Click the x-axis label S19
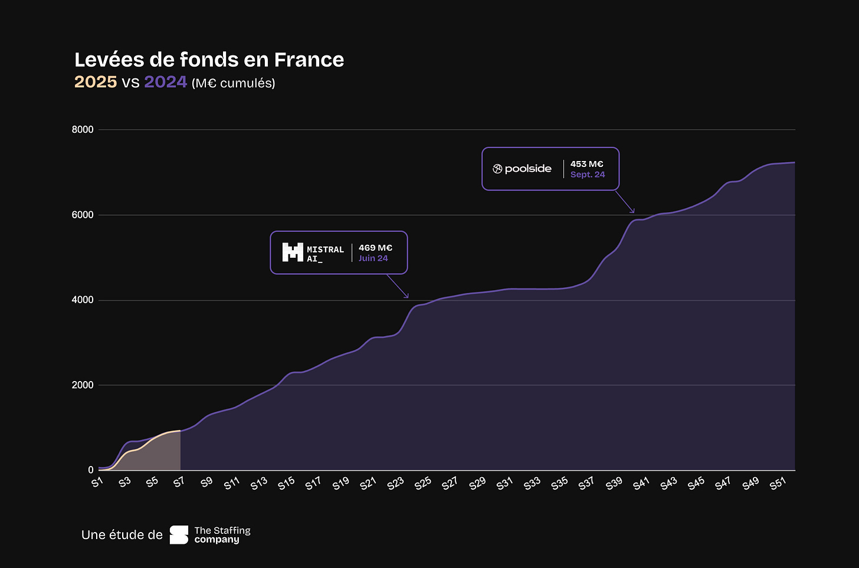 click(x=341, y=483)
